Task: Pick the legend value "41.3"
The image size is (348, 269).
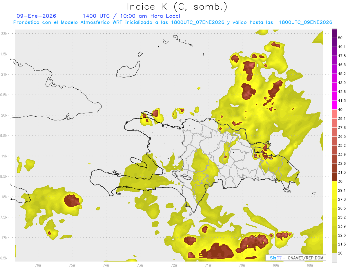Action: (342, 101)
